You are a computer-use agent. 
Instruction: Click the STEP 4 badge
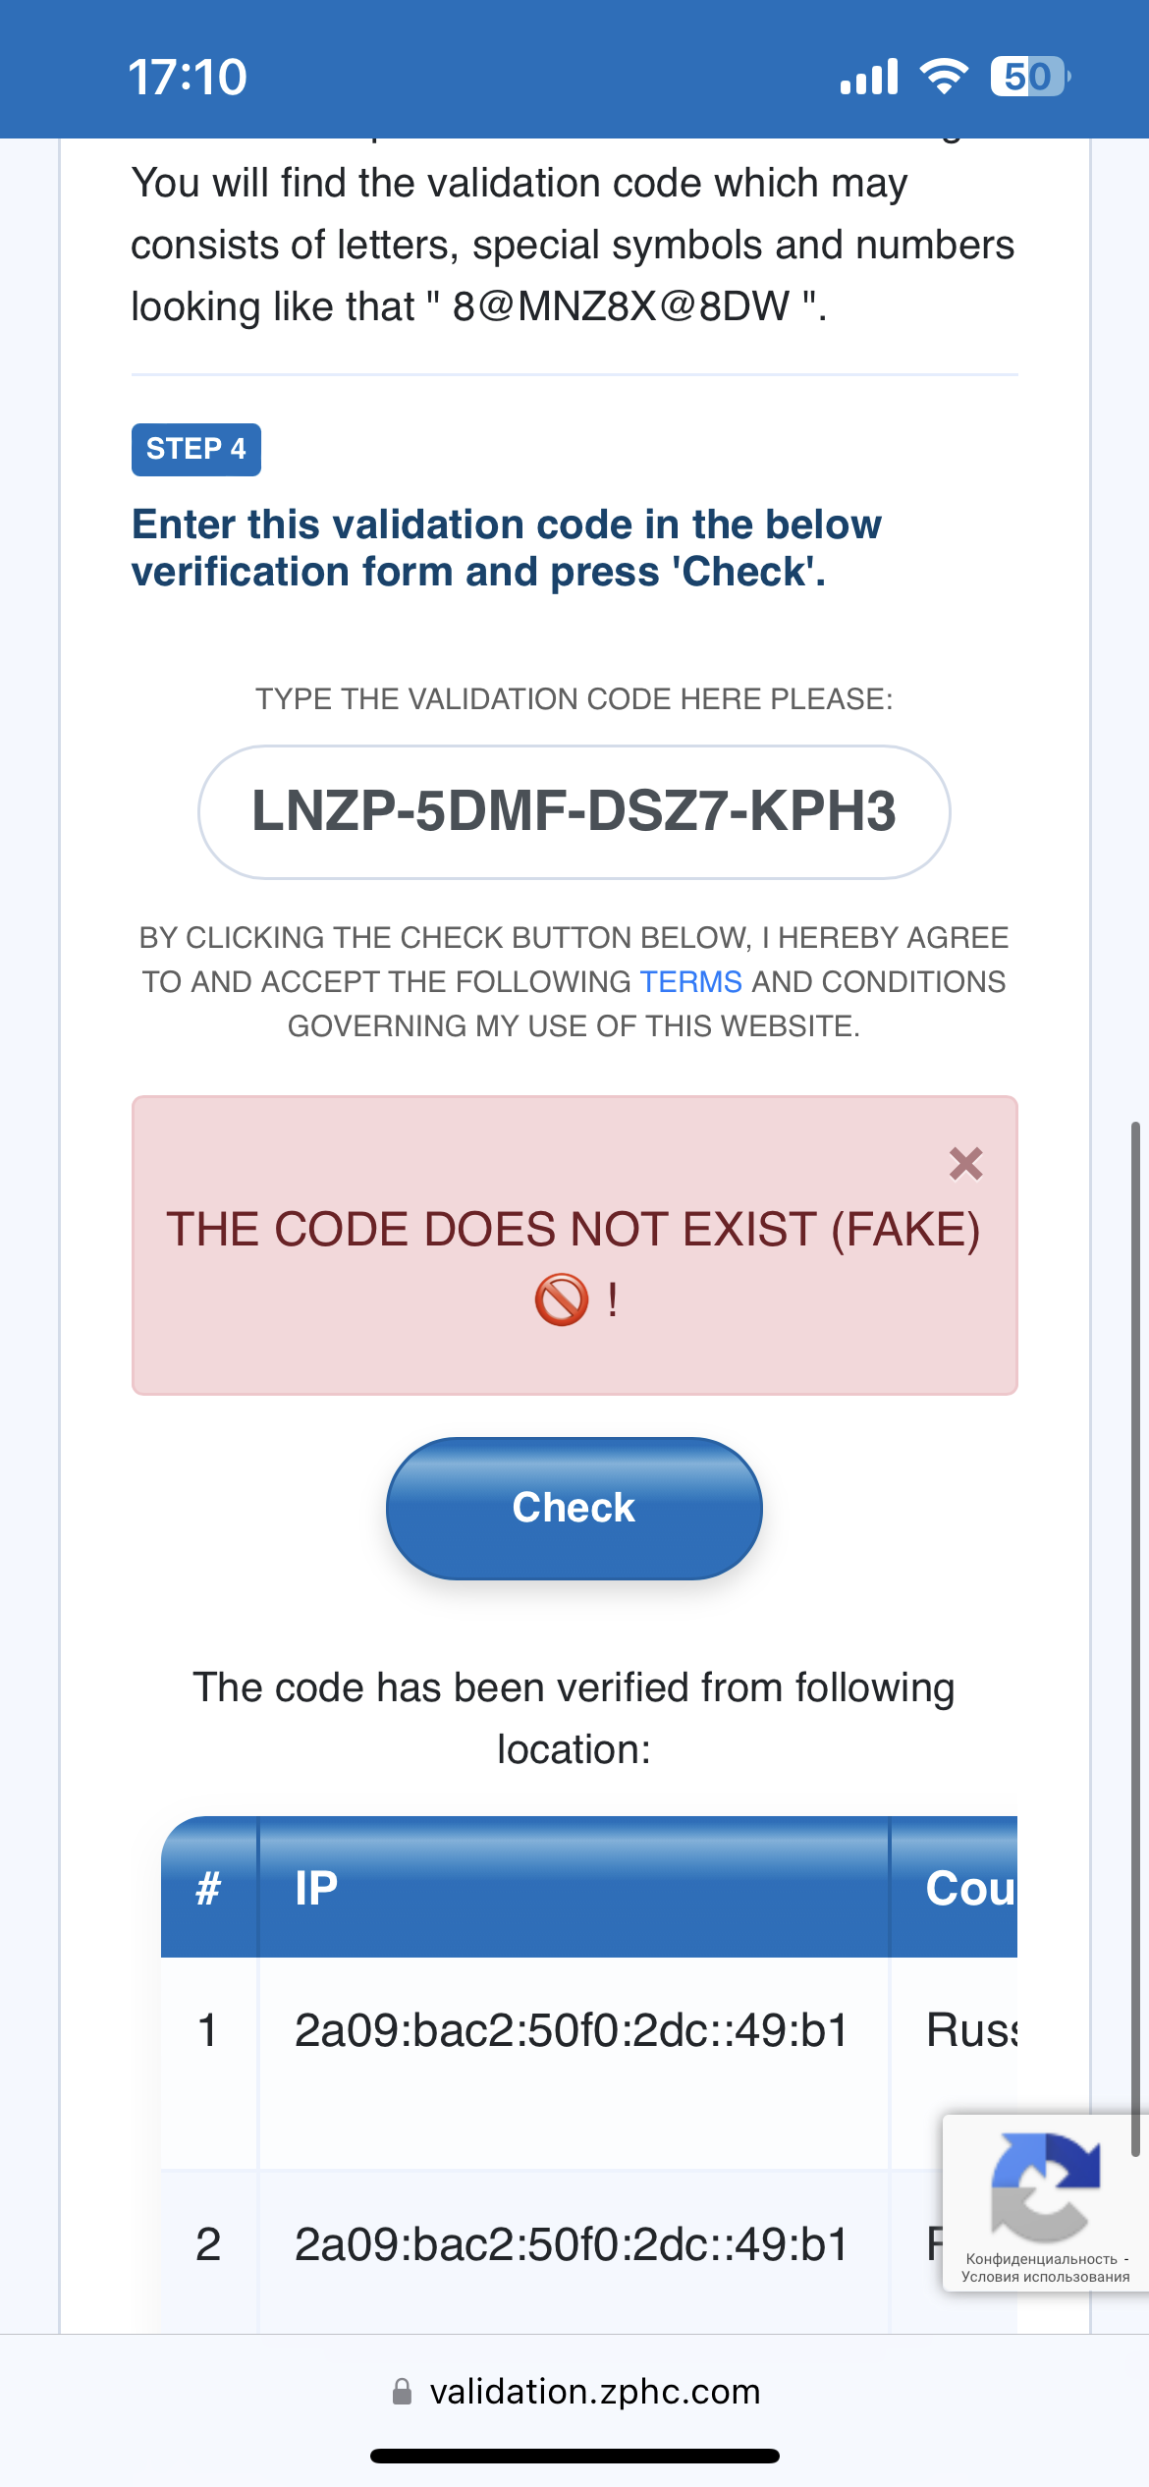coord(196,450)
